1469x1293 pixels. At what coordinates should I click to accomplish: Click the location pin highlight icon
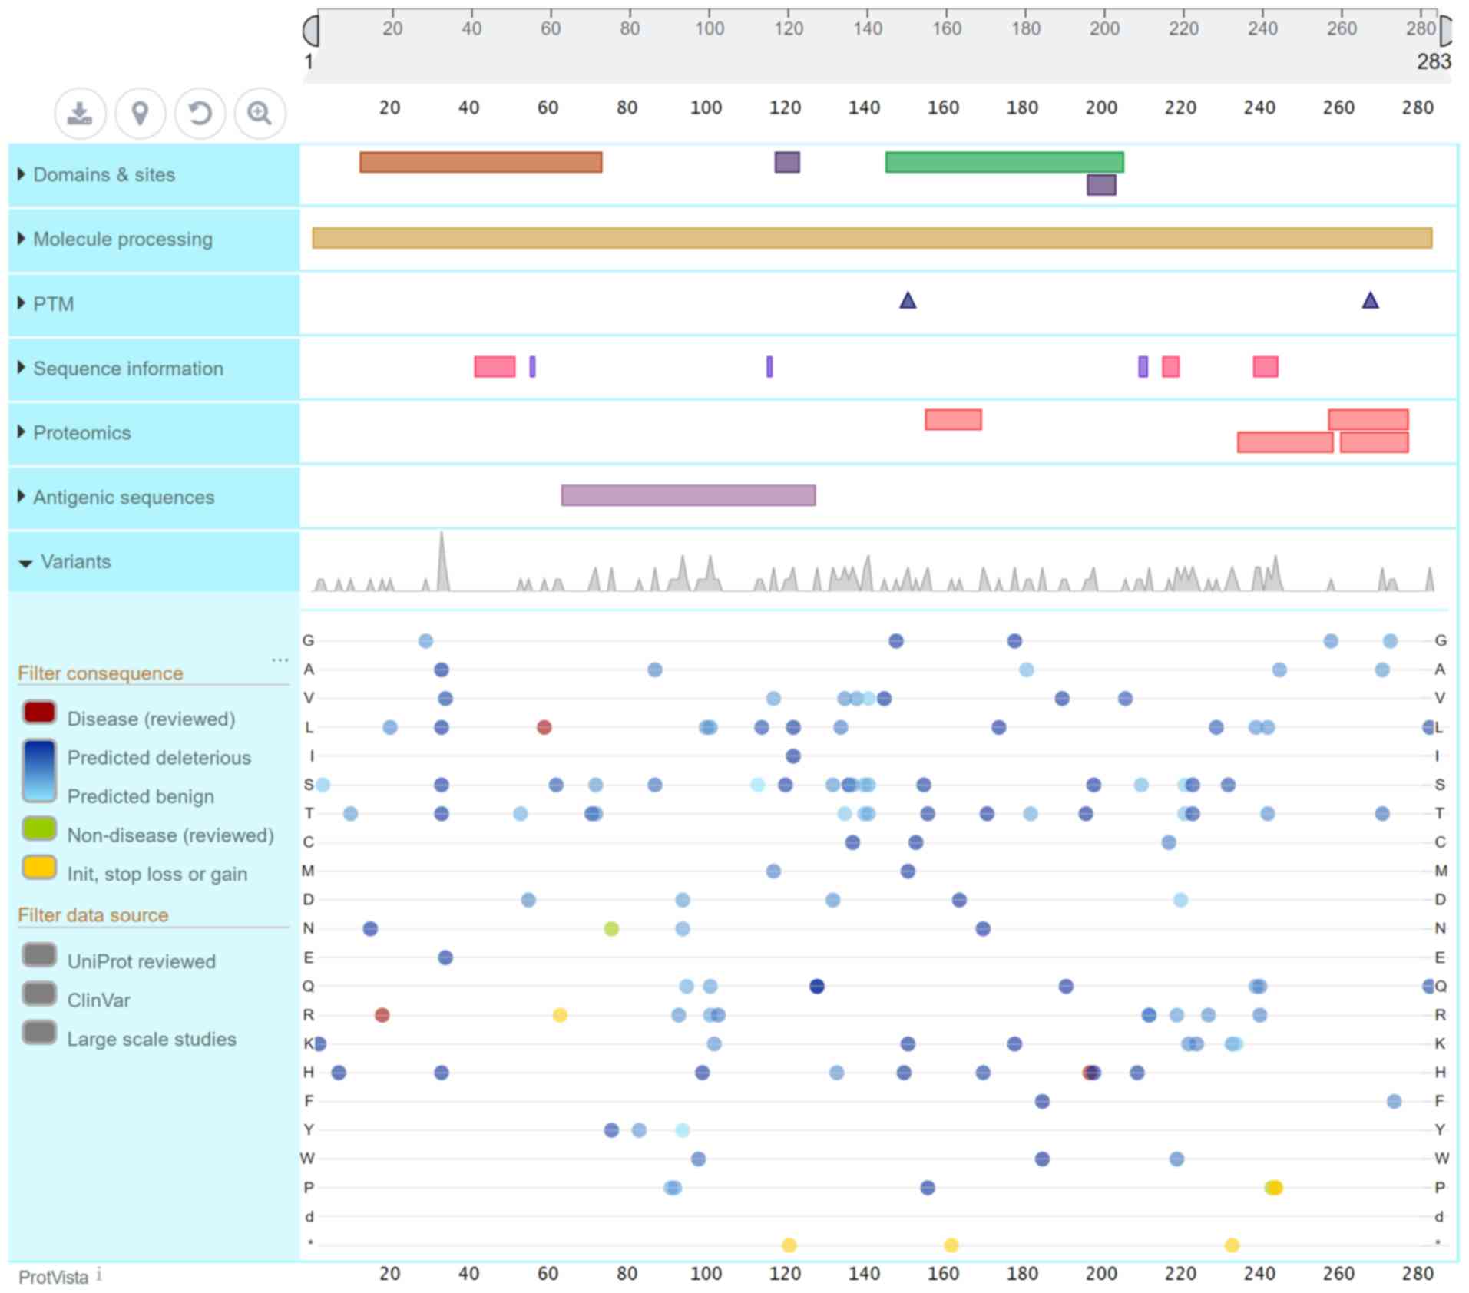pos(140,114)
